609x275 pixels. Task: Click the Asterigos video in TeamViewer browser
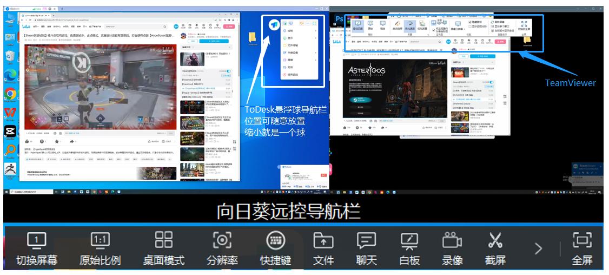click(395, 88)
